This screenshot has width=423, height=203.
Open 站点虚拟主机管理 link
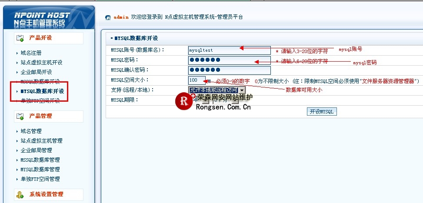coord(41,141)
